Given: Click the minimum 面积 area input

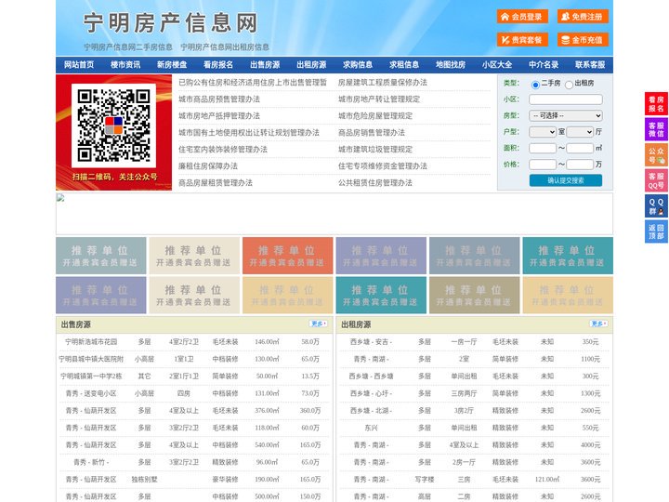Looking at the screenshot, I should coord(543,148).
